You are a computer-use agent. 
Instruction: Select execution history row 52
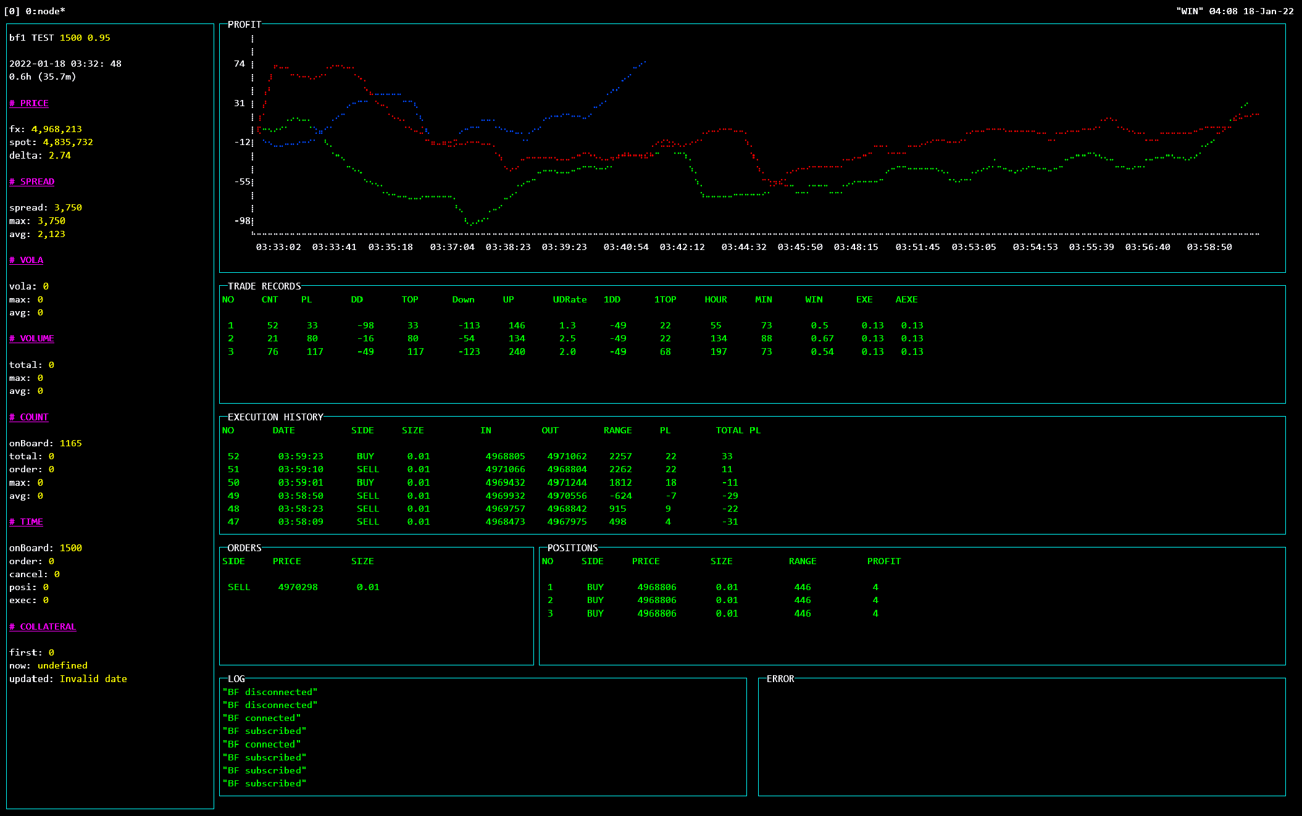pos(233,456)
